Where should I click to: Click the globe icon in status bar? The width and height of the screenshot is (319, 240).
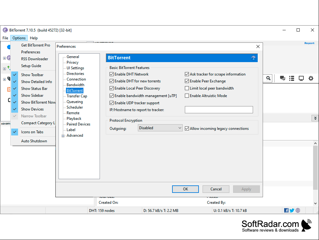tap(298, 210)
